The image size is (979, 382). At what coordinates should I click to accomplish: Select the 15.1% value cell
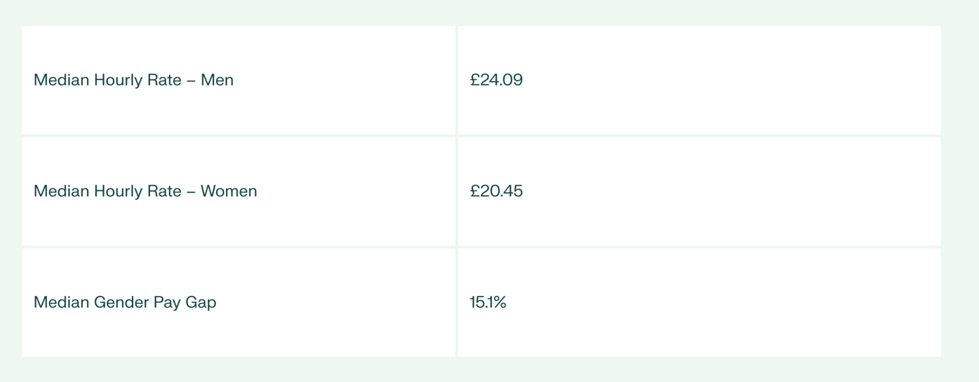[488, 302]
